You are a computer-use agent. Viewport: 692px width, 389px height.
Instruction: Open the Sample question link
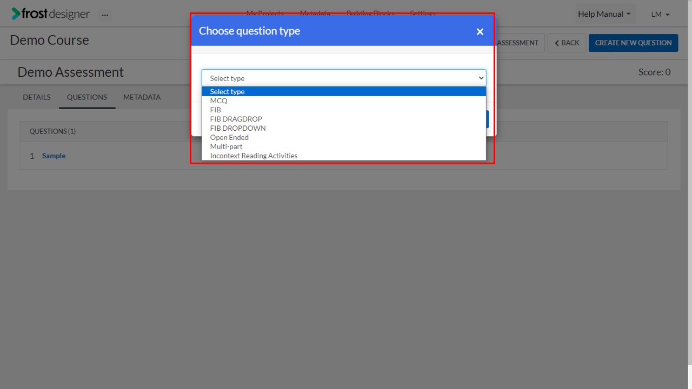pyautogui.click(x=54, y=156)
